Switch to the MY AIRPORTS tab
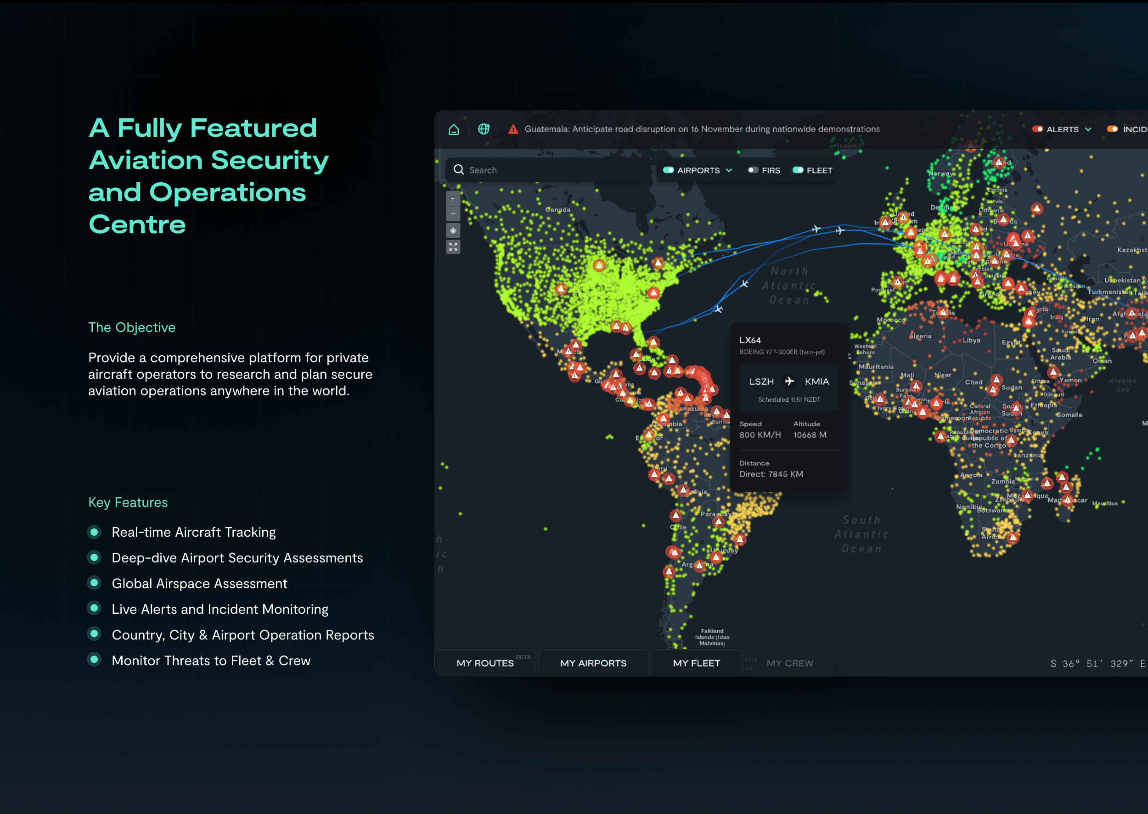The height and width of the screenshot is (814, 1148). (x=593, y=663)
